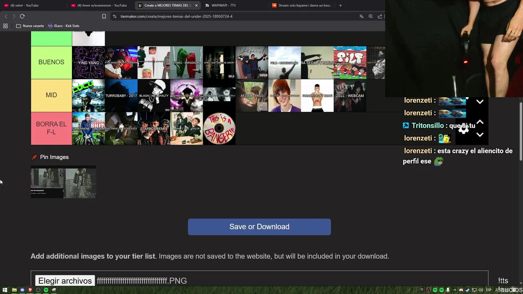Select the ZIPLOK cover in BORRA EL F-L
523x294 pixels.
click(186, 129)
